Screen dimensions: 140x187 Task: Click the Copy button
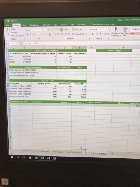[14, 32]
